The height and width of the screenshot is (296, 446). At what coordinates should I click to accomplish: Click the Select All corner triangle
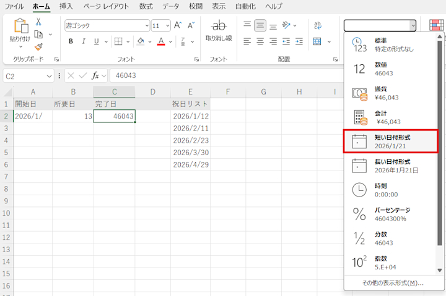[8, 92]
